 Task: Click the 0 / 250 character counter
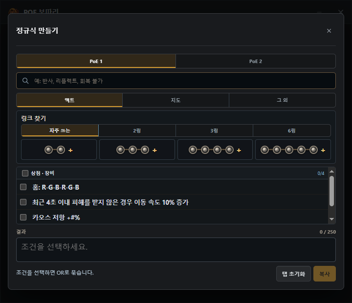(x=328, y=232)
